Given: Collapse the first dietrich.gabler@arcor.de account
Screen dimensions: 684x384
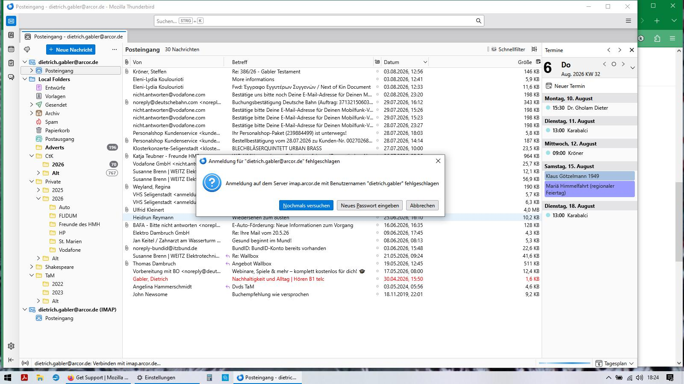Looking at the screenshot, I should (x=25, y=62).
